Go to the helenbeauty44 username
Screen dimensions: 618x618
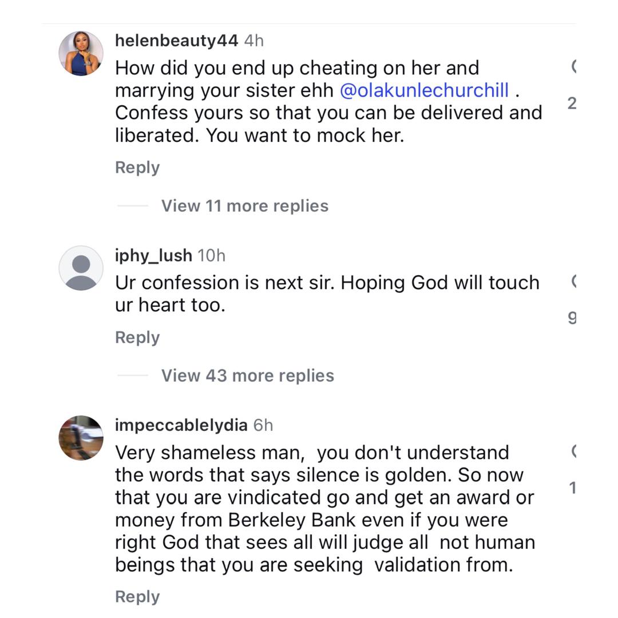click(x=176, y=41)
